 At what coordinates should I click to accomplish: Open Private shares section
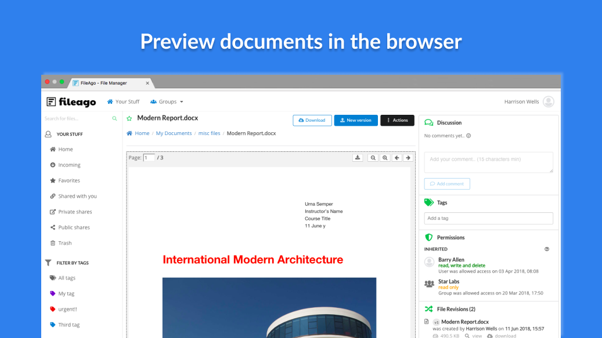(71, 212)
